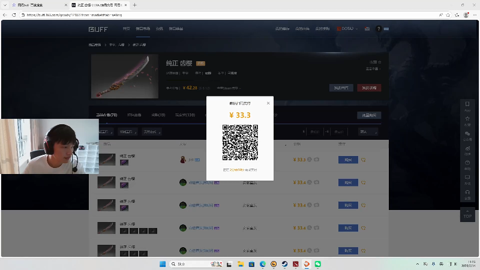Open the help question-mark icon in right sidebar
This screenshot has width=480, height=270.
pos(467,163)
